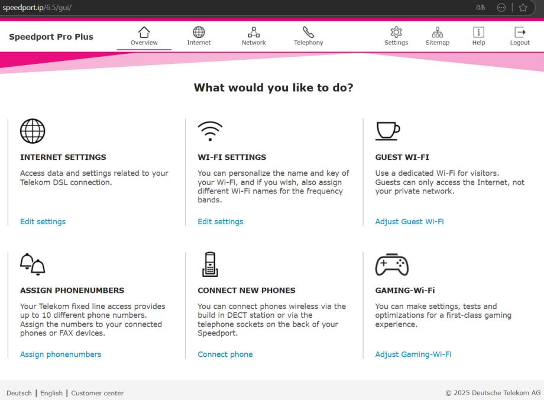Open the Adjust Guest Wi-Fi link
This screenshot has height=400, width=544.
point(409,221)
